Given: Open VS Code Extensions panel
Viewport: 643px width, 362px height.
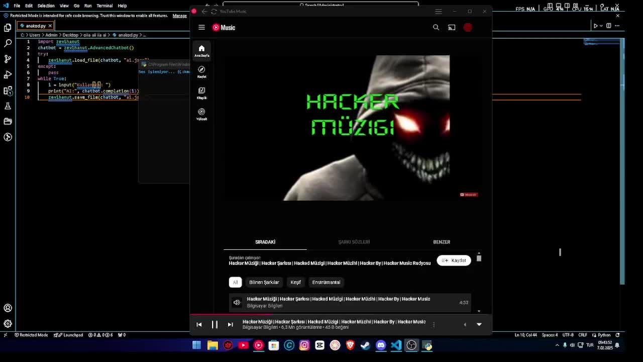Looking at the screenshot, I should (x=8, y=90).
